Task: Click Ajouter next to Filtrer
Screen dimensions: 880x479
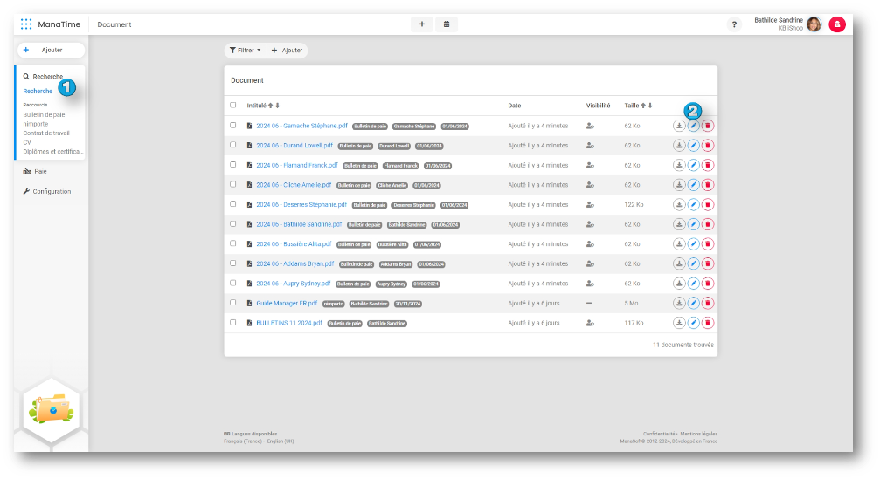Action: click(287, 51)
